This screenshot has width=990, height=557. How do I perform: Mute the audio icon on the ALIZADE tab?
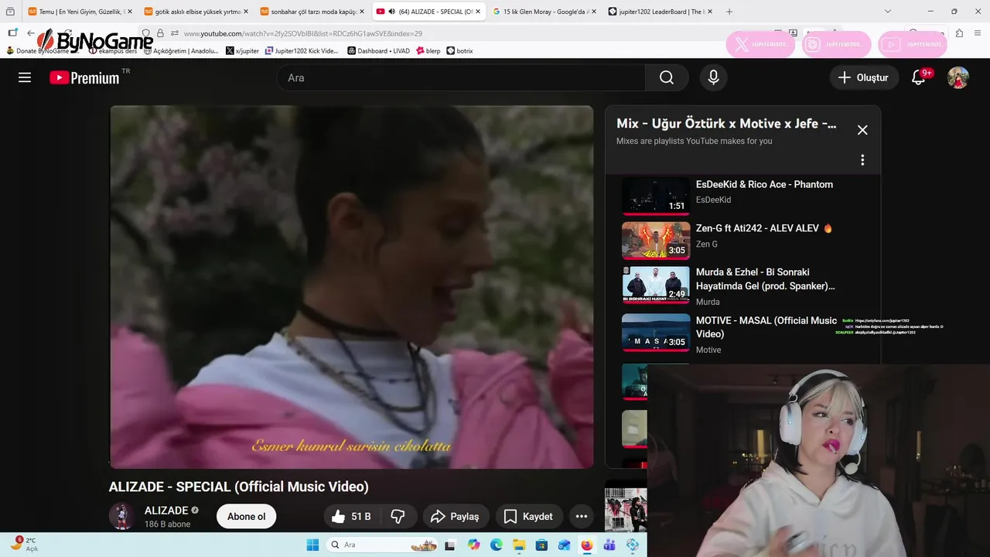392,12
